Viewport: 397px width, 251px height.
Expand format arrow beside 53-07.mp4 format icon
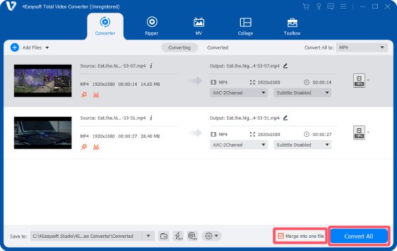[368, 81]
